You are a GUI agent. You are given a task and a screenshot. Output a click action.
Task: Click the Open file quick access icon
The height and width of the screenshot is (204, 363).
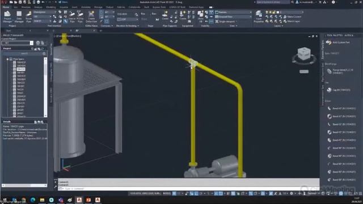15,2
